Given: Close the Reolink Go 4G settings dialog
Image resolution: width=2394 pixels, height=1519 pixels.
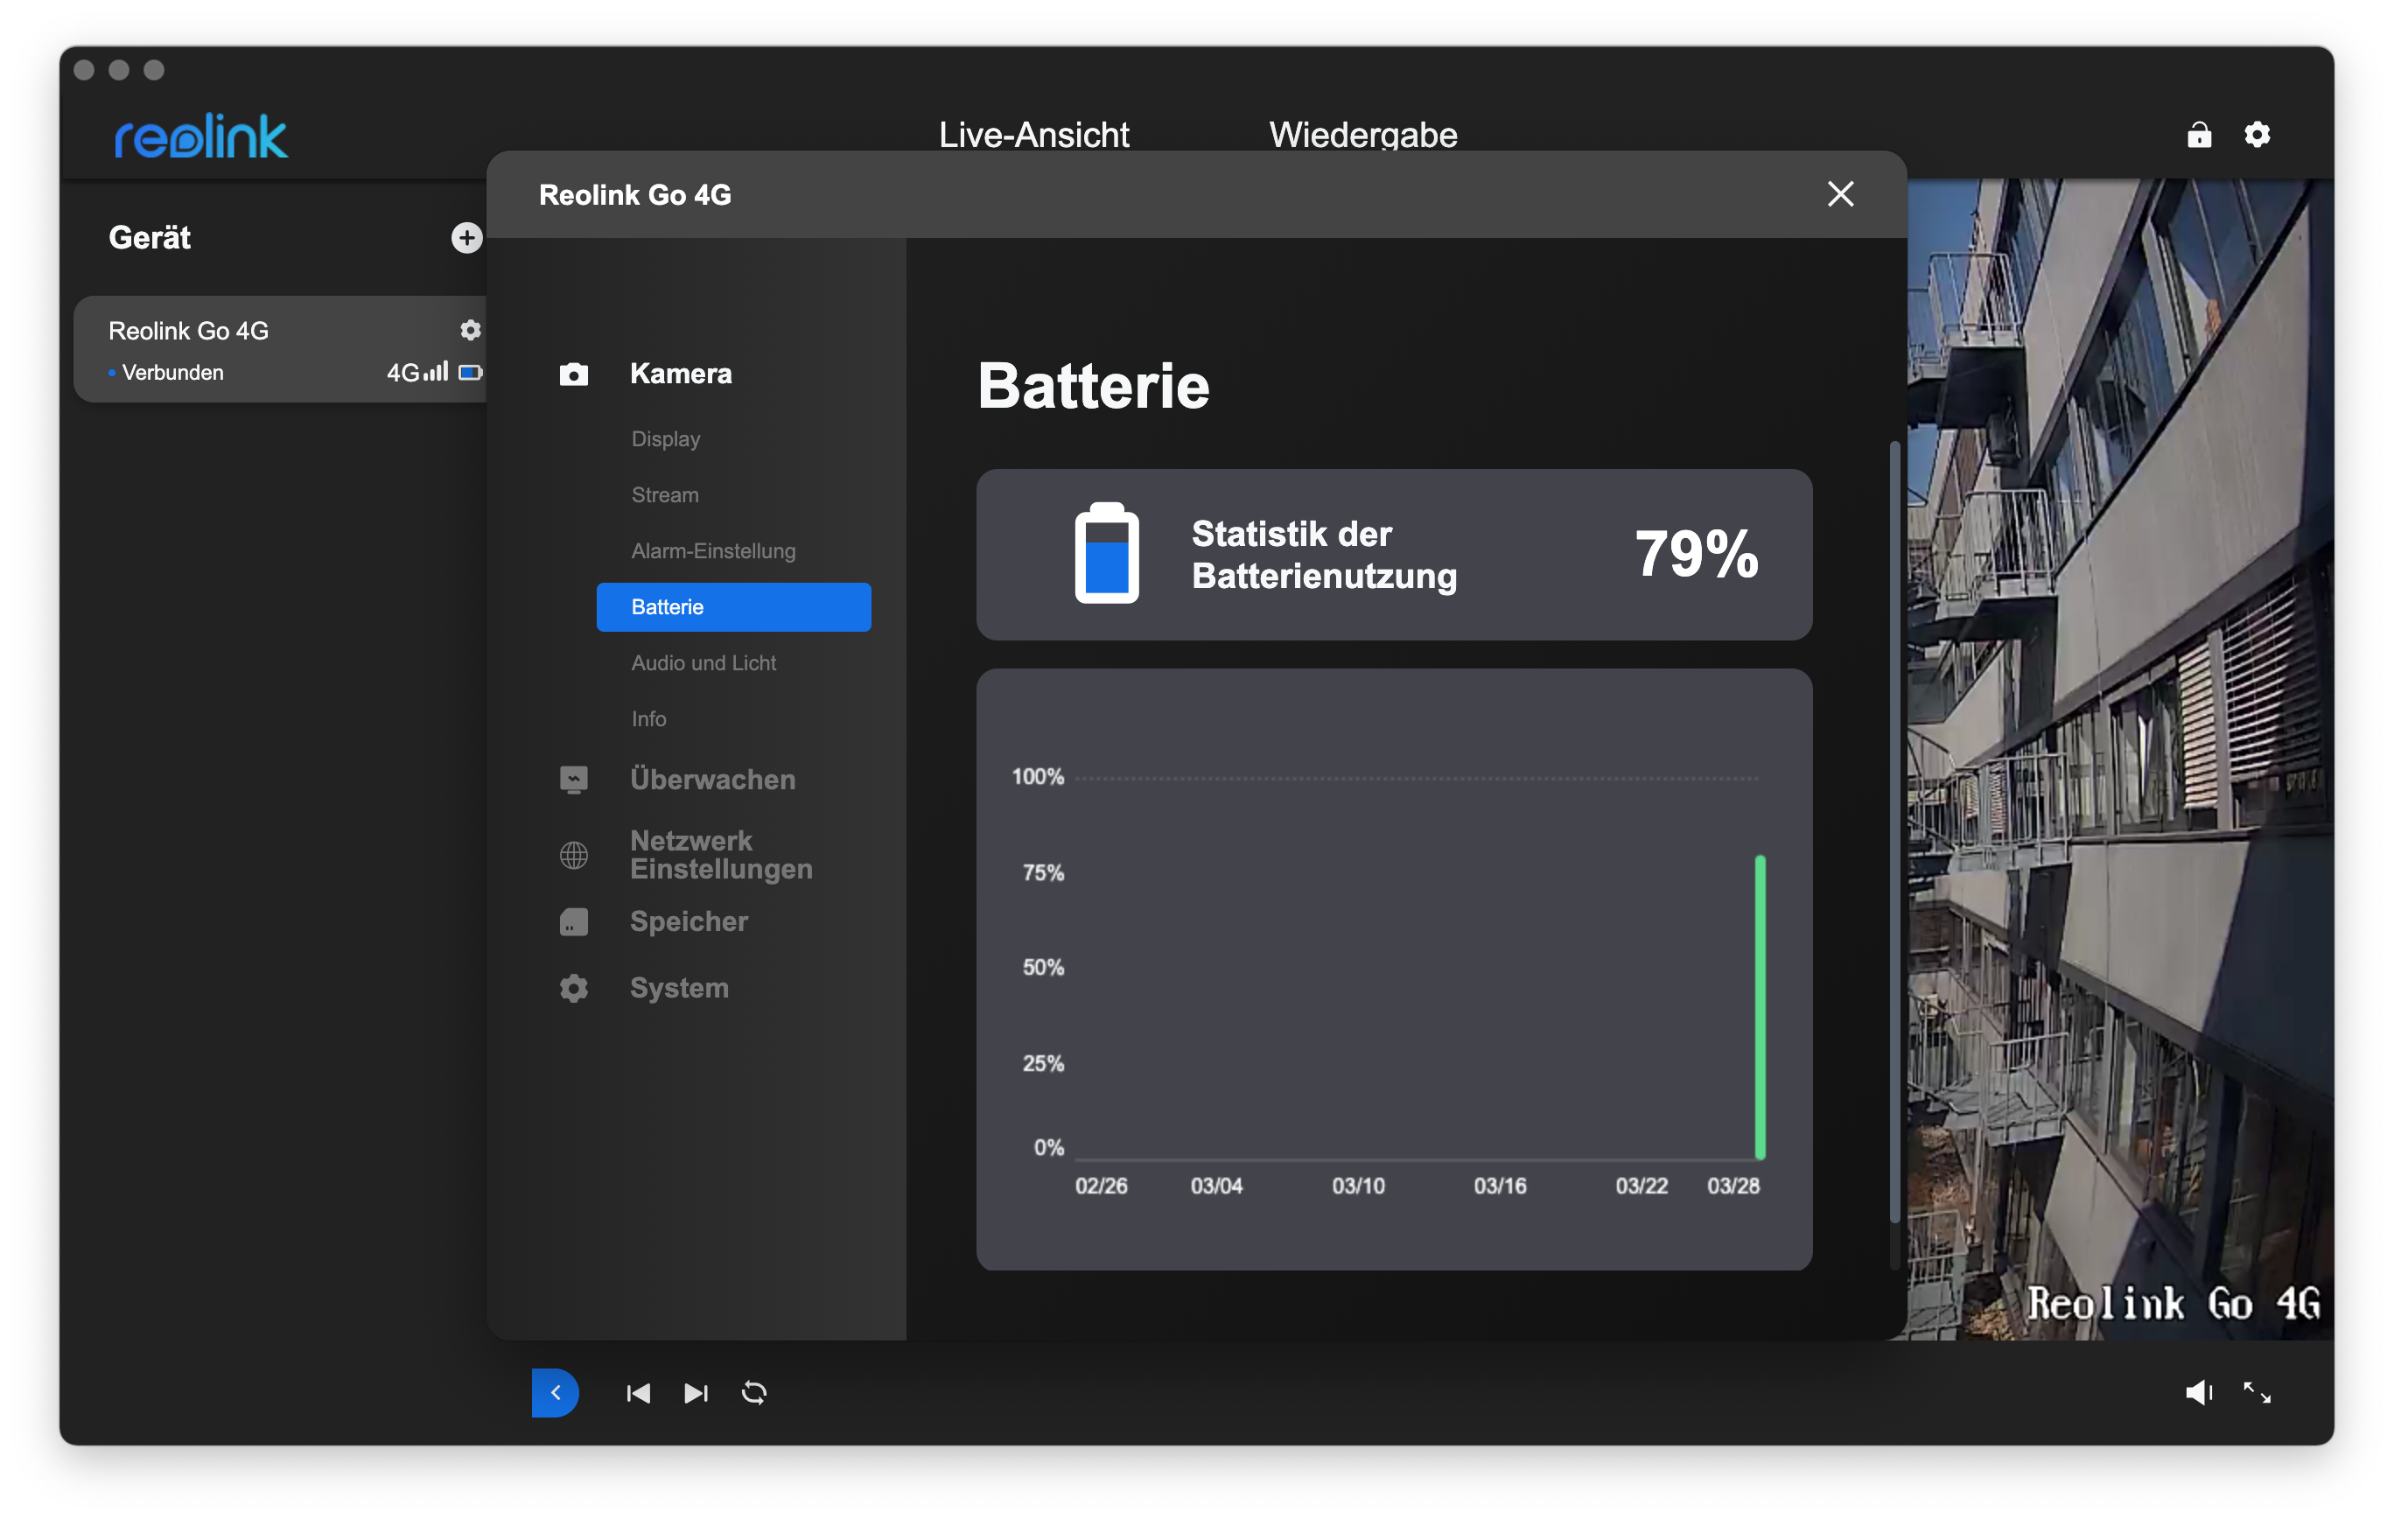Looking at the screenshot, I should pyautogui.click(x=1840, y=194).
